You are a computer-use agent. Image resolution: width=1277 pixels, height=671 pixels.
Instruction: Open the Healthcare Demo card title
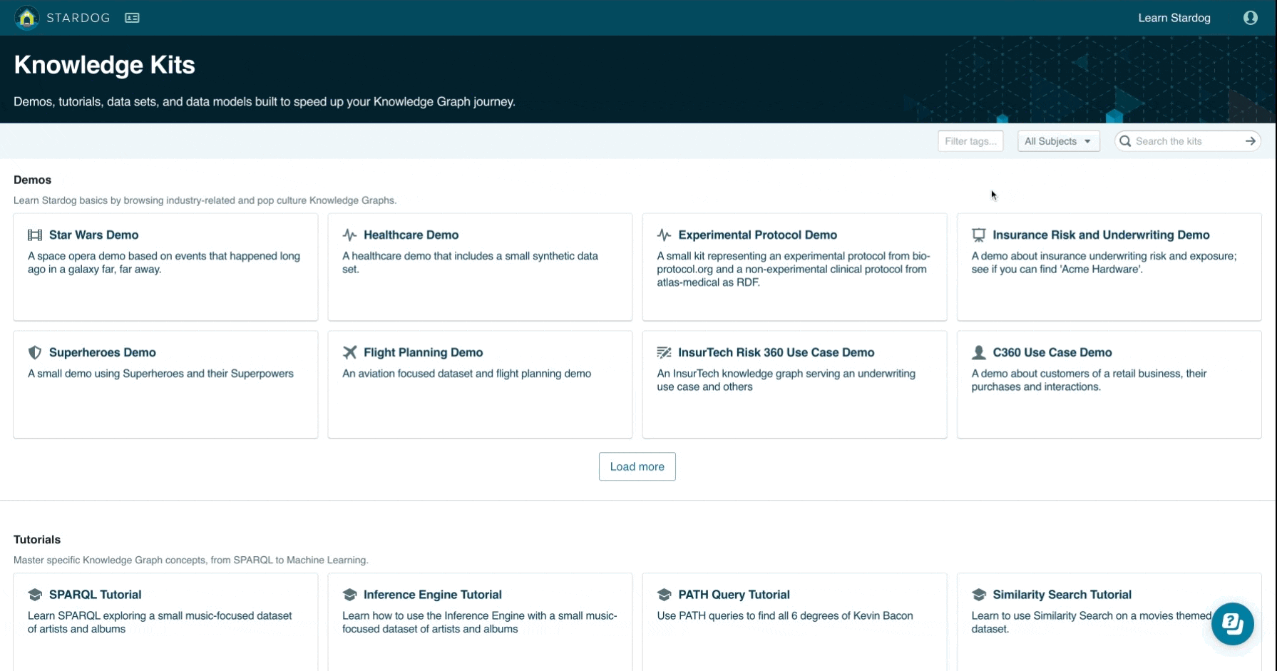pyautogui.click(x=411, y=235)
